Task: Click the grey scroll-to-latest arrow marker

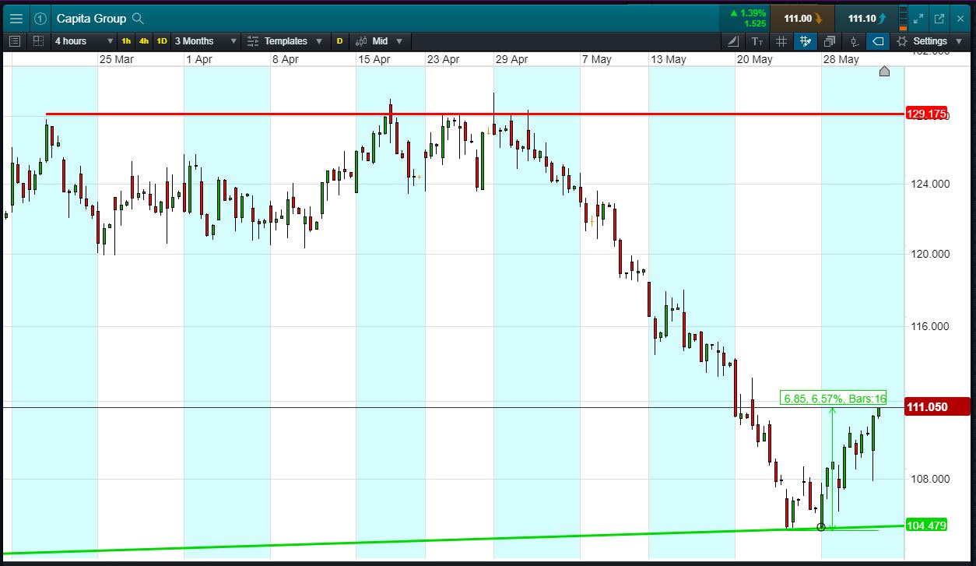Action: tap(884, 72)
